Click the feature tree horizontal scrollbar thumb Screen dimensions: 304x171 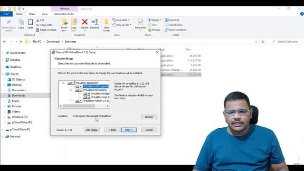tap(79, 106)
